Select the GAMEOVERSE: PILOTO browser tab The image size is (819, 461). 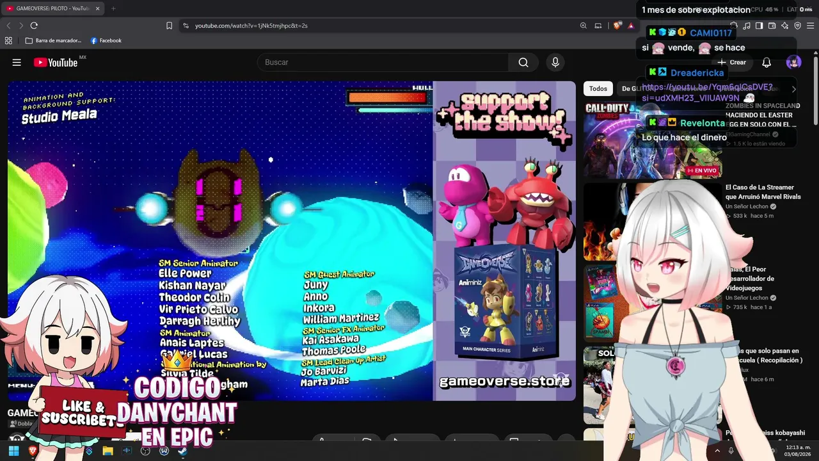[x=52, y=8]
